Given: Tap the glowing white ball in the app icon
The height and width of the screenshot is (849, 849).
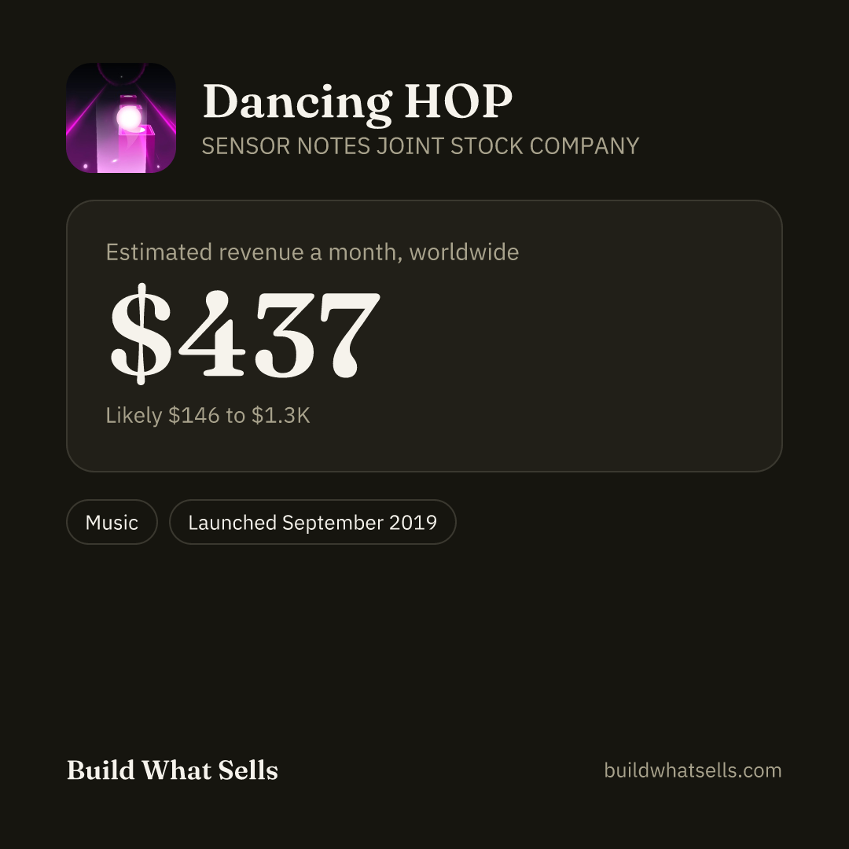Looking at the screenshot, I should [129, 117].
